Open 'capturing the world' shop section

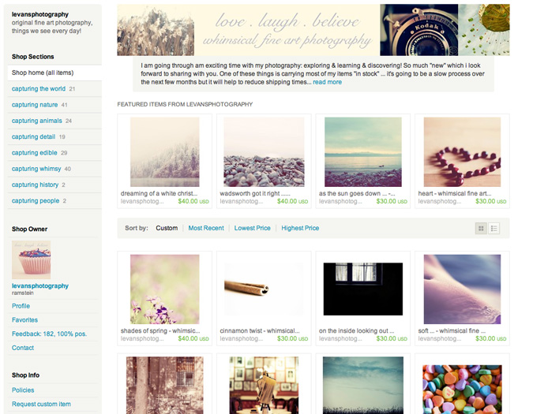tap(39, 88)
